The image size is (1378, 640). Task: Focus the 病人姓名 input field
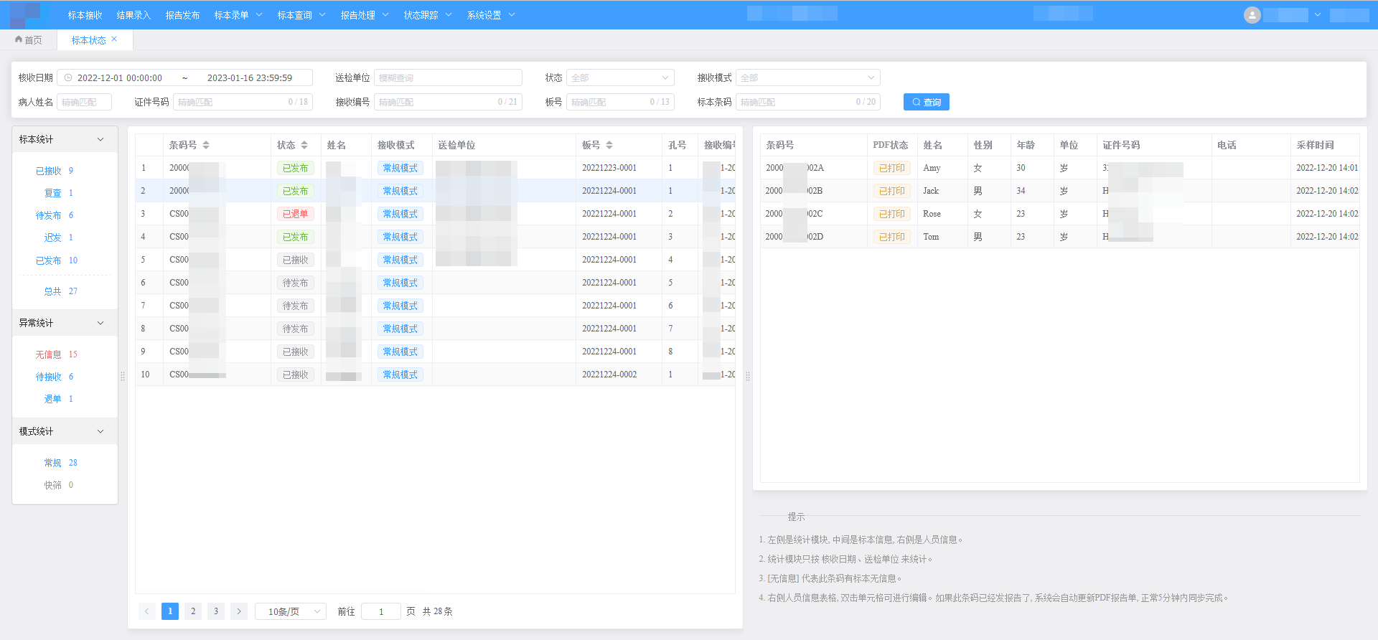[84, 102]
